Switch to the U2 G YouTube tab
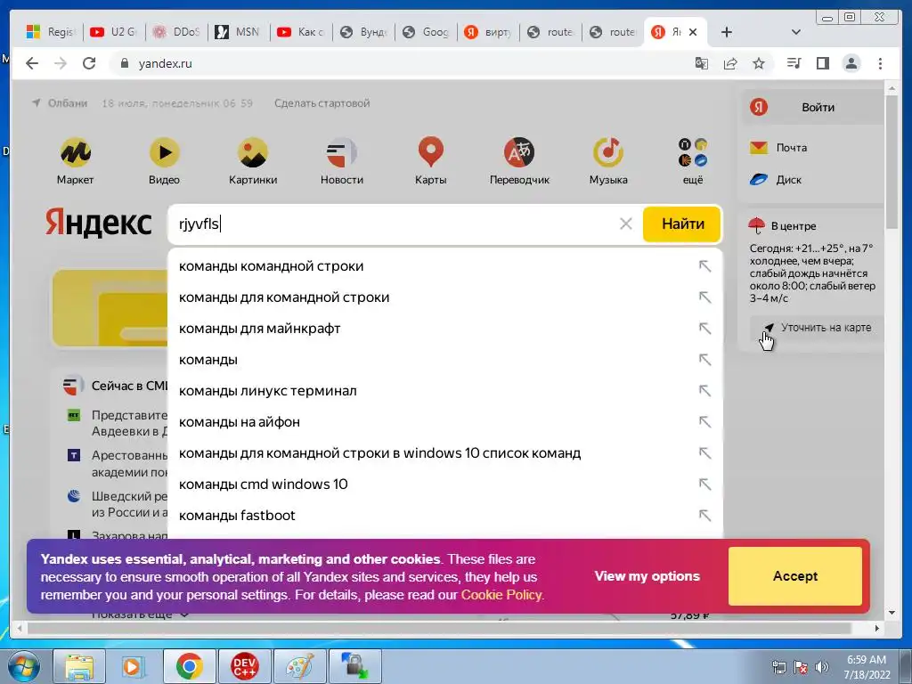Screen dimensions: 912x684 114,32
